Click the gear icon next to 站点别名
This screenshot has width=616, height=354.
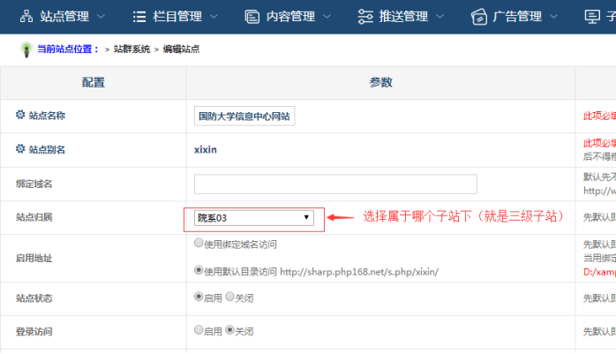20,149
